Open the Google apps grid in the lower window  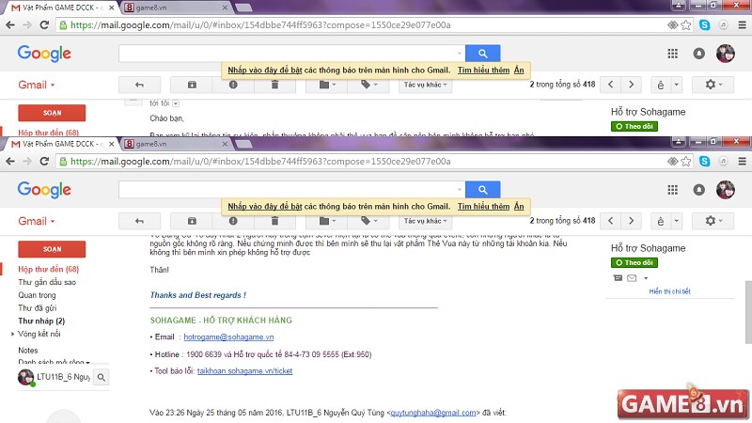coord(673,190)
